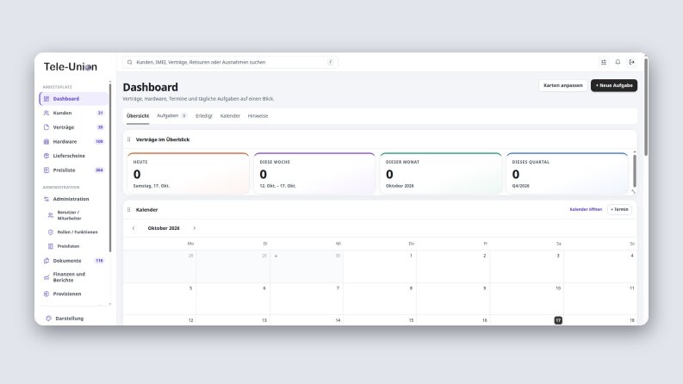
Task: Click the search magnifier icon
Action: click(130, 62)
